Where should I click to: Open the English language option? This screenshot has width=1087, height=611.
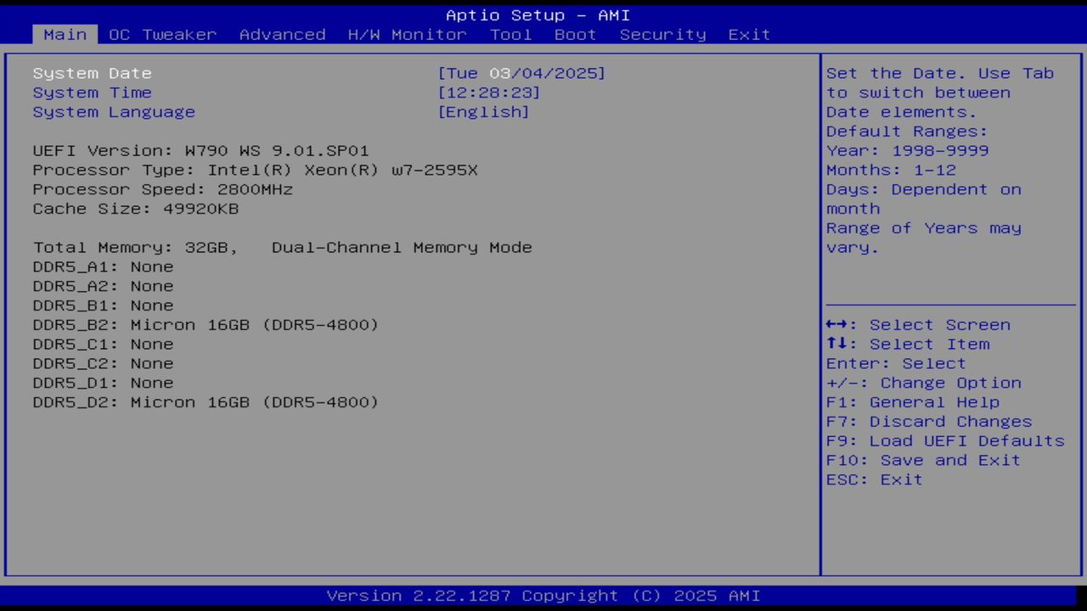(x=483, y=112)
